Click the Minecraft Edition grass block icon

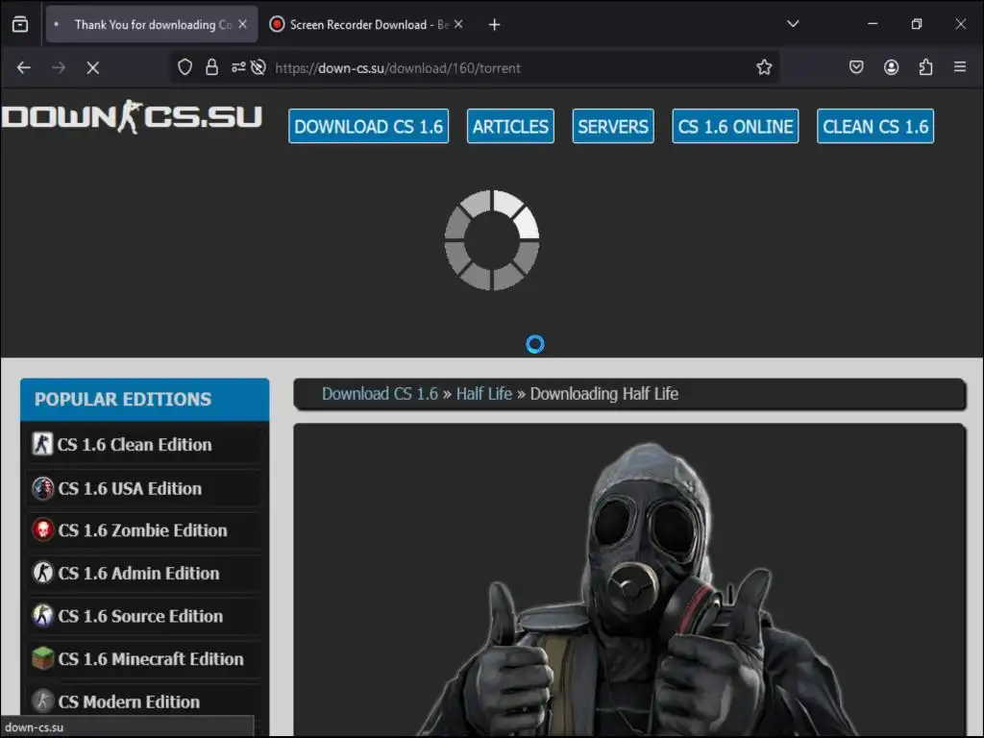tap(42, 658)
